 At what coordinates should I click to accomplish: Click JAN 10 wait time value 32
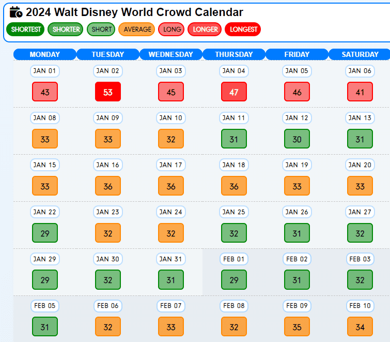(x=171, y=139)
